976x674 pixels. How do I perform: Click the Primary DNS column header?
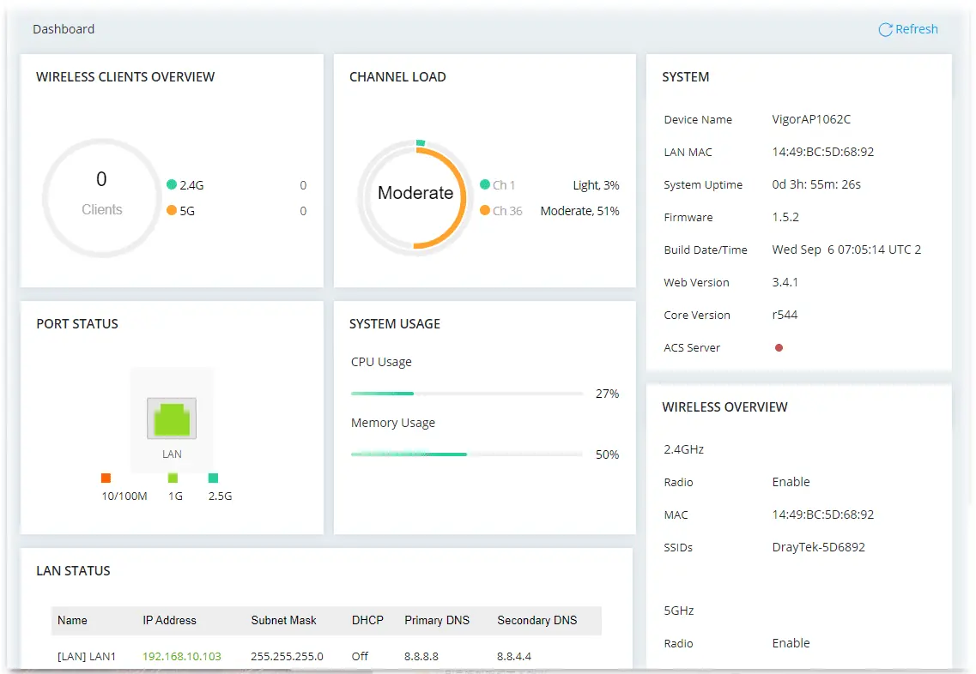[x=437, y=620]
